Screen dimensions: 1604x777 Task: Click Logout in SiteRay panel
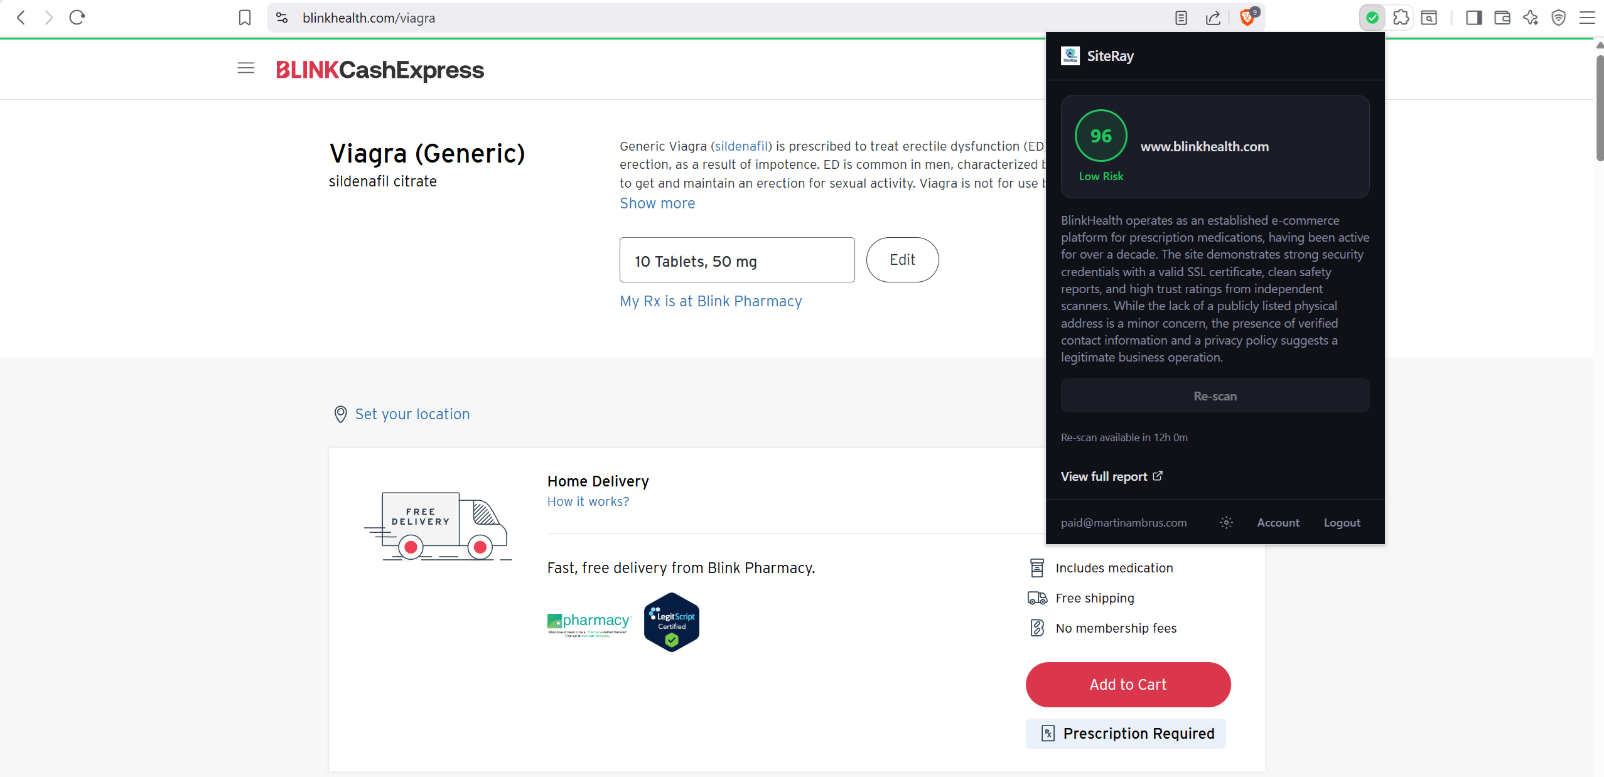[1342, 522]
